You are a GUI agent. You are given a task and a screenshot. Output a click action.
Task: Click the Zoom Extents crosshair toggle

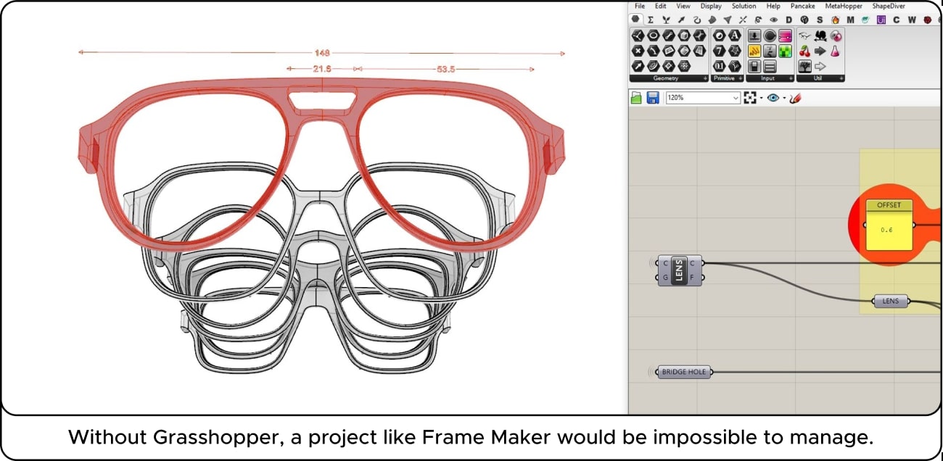750,97
